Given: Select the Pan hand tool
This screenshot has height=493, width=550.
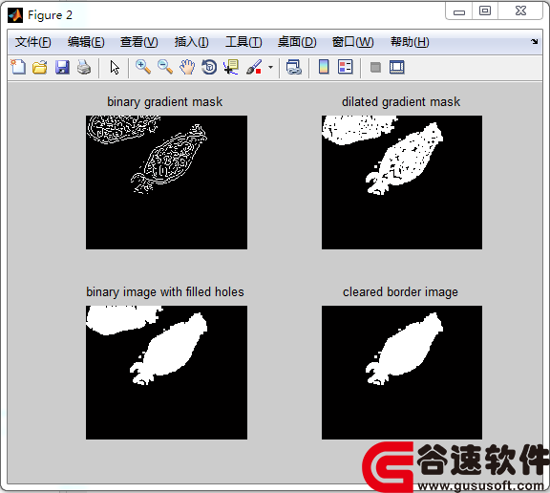Looking at the screenshot, I should pos(187,67).
